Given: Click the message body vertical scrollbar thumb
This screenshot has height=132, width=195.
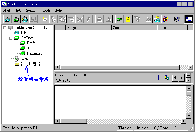Looking at the screenshot, I should pyautogui.click(x=189, y=93).
